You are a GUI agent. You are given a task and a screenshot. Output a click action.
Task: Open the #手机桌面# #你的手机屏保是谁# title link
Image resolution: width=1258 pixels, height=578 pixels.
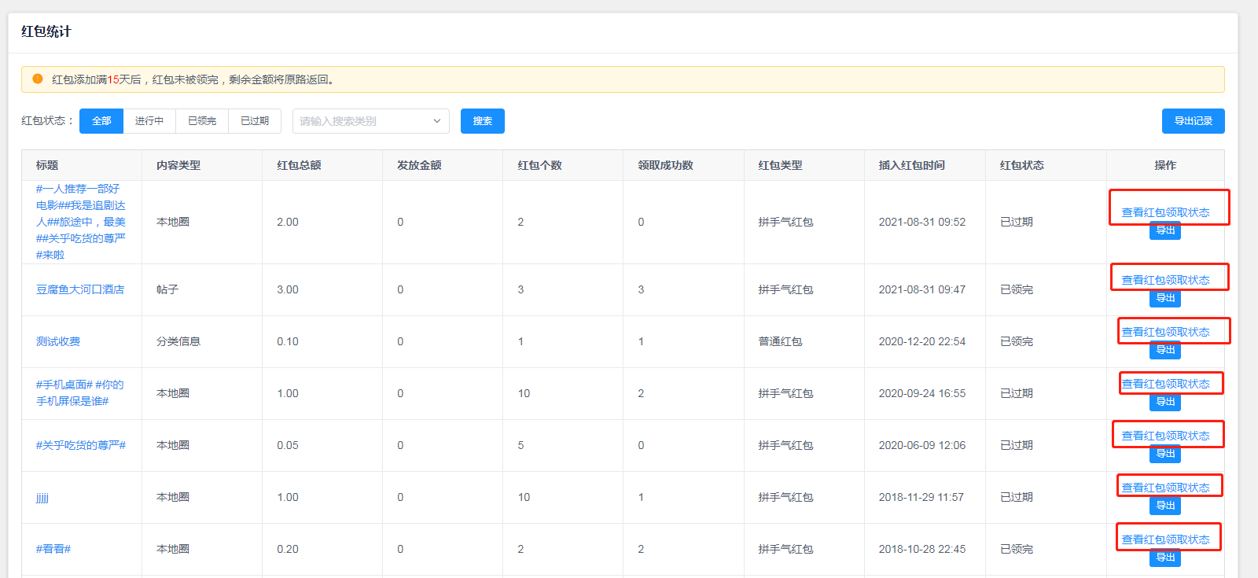(80, 392)
